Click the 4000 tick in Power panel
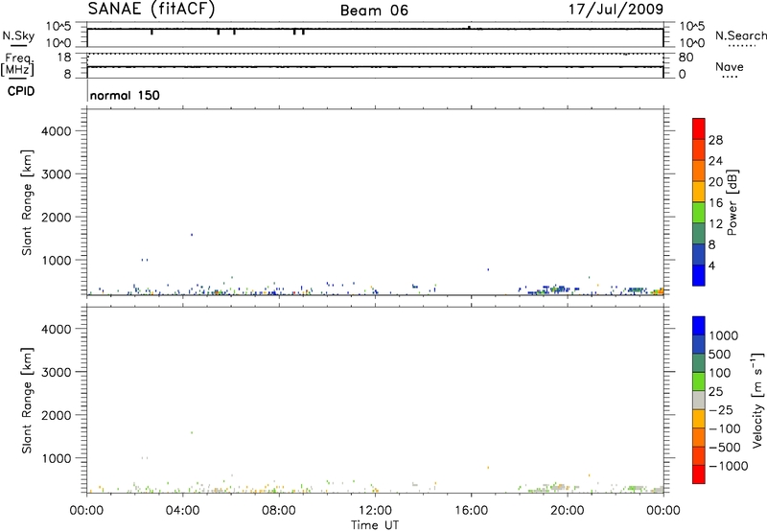 click(x=57, y=131)
